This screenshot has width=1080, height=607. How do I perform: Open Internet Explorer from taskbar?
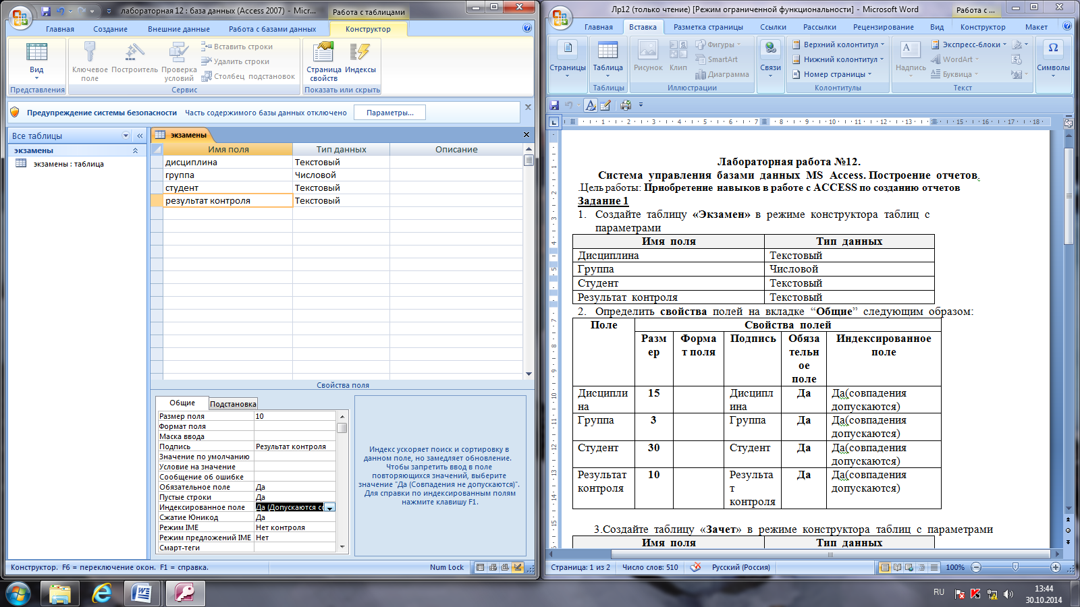click(101, 594)
